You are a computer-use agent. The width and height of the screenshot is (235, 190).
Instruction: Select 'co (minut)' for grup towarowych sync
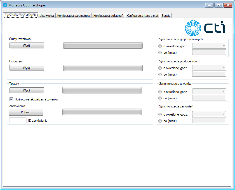[x=160, y=53]
